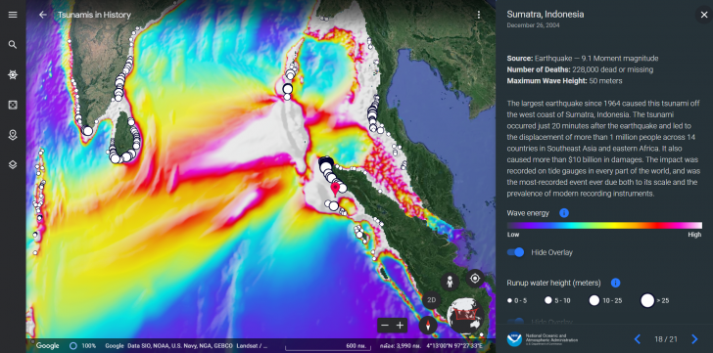This screenshot has width=713, height=353.
Task: Close the Sumatra, Indonesia info panel
Action: coord(704,15)
